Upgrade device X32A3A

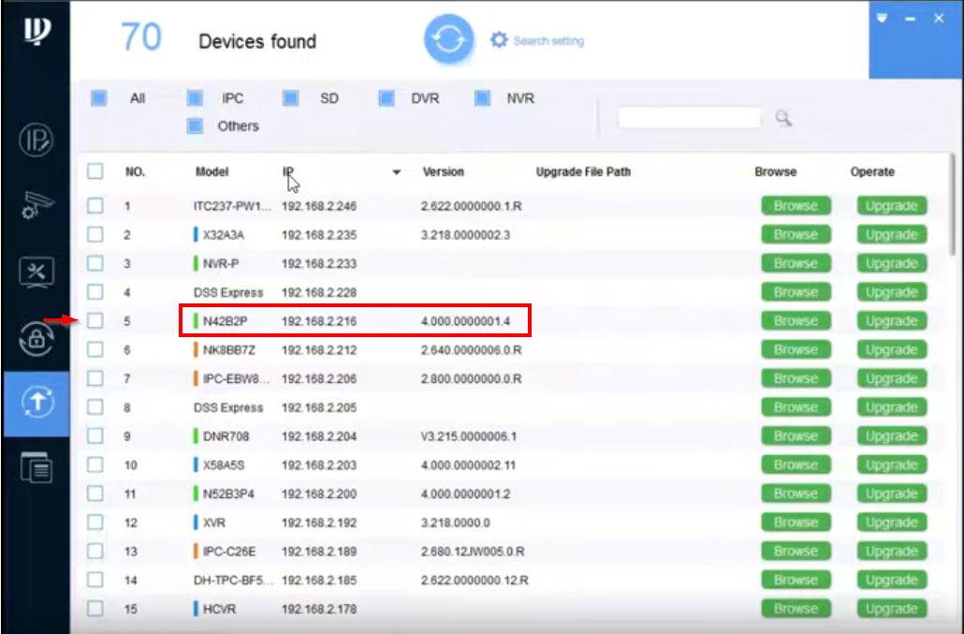point(891,235)
